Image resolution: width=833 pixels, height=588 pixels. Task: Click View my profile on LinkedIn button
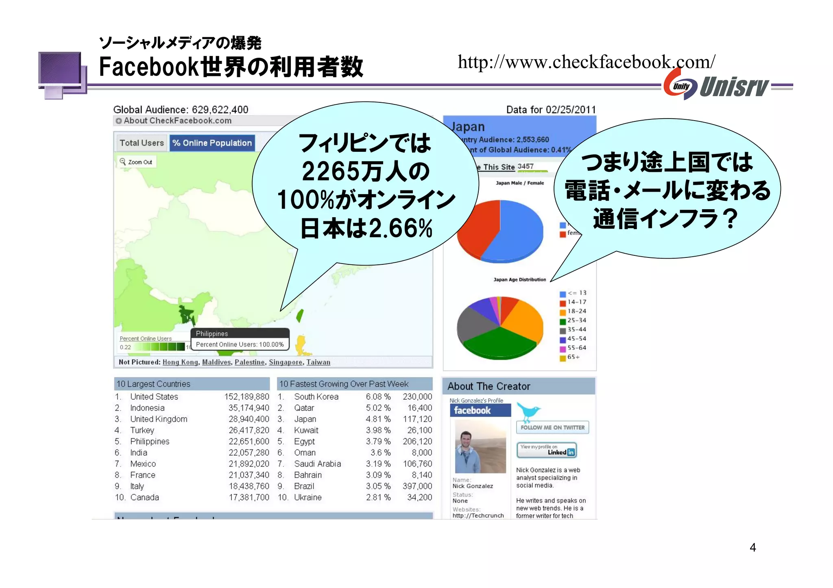pos(547,450)
